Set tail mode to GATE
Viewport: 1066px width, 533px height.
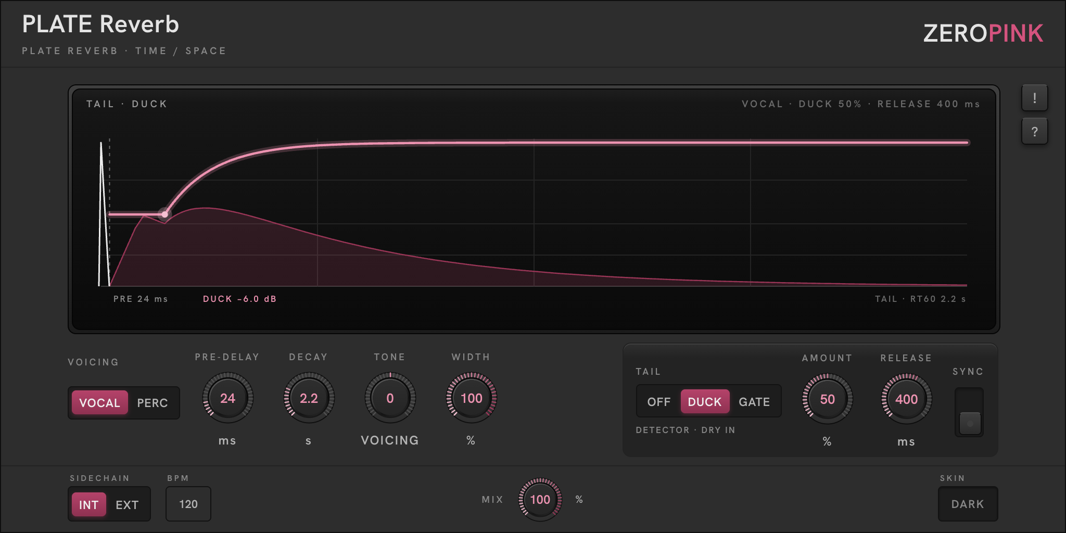pos(754,401)
